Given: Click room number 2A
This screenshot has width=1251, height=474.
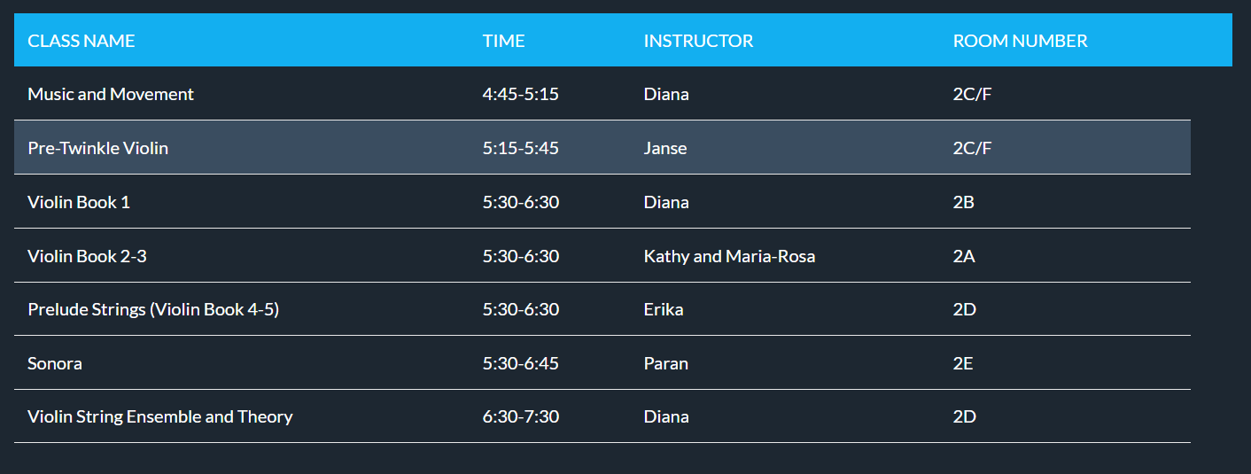Looking at the screenshot, I should click(964, 256).
